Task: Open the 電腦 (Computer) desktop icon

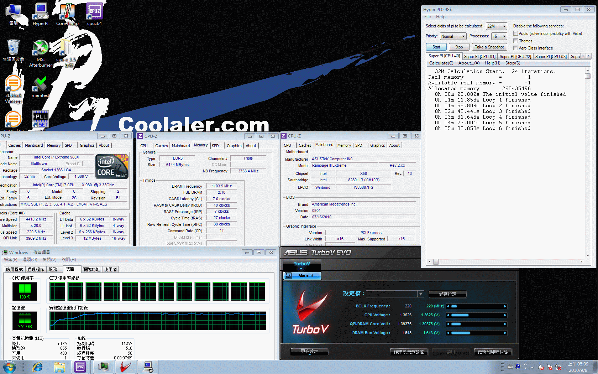Action: coord(14,14)
